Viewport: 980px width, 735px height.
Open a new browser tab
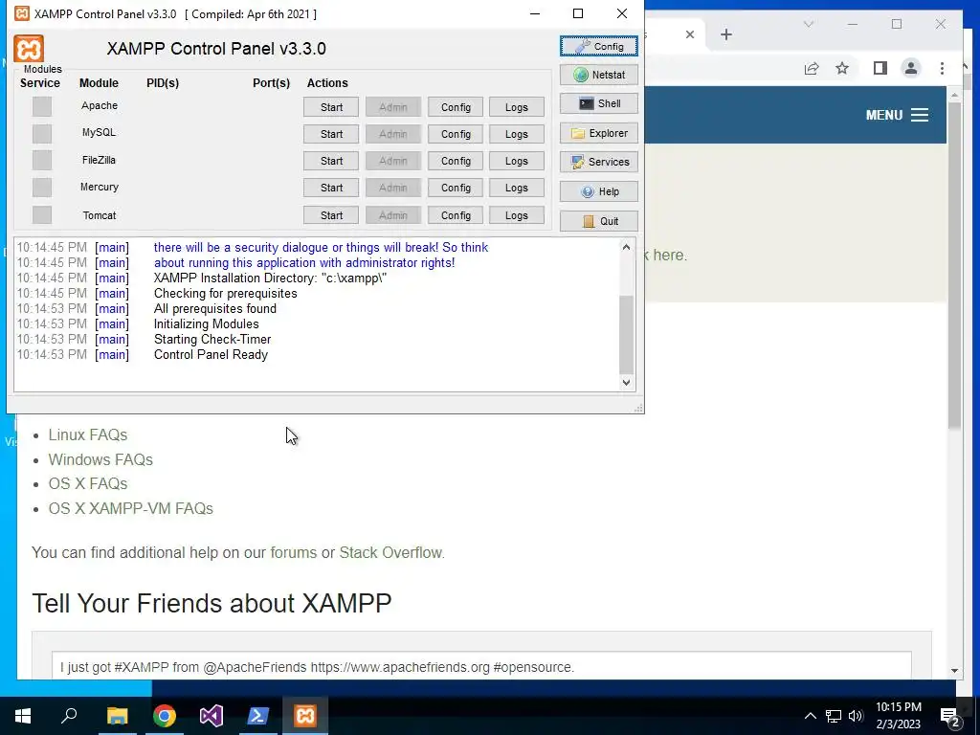coord(725,34)
